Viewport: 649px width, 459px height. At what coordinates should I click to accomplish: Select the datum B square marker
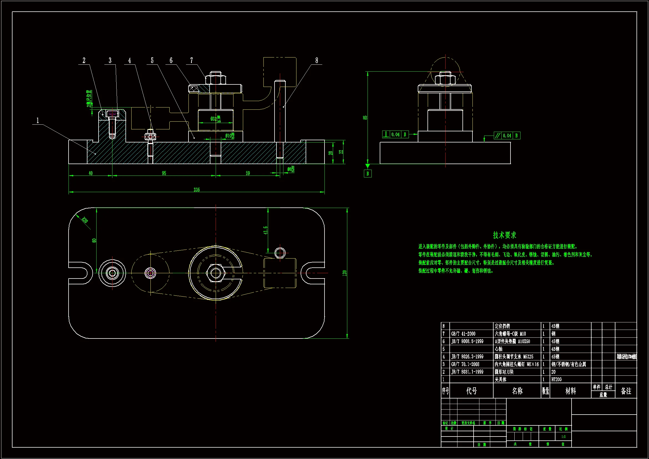click(368, 174)
